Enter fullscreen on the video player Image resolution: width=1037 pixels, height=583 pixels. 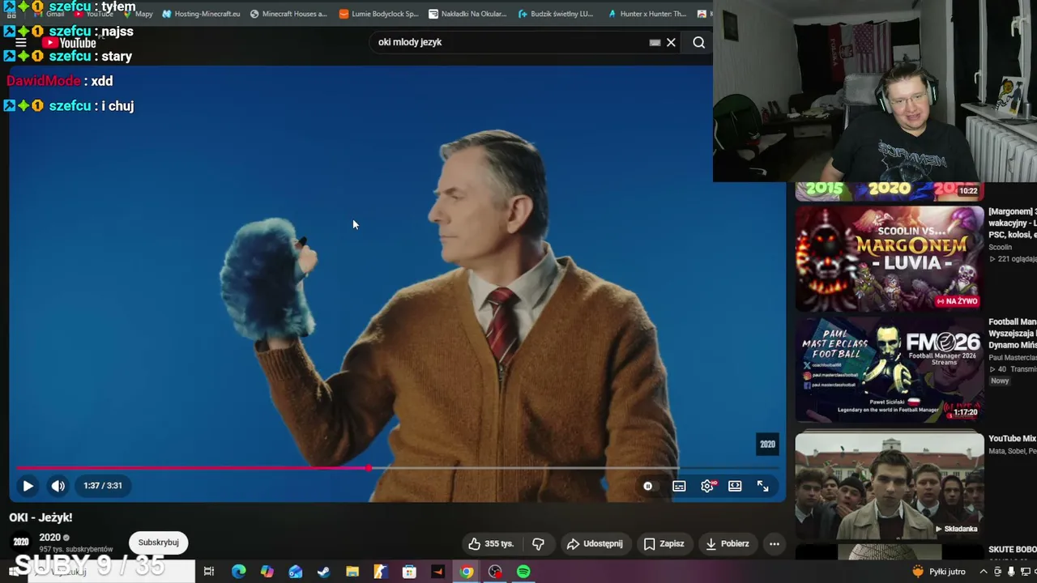(x=763, y=486)
